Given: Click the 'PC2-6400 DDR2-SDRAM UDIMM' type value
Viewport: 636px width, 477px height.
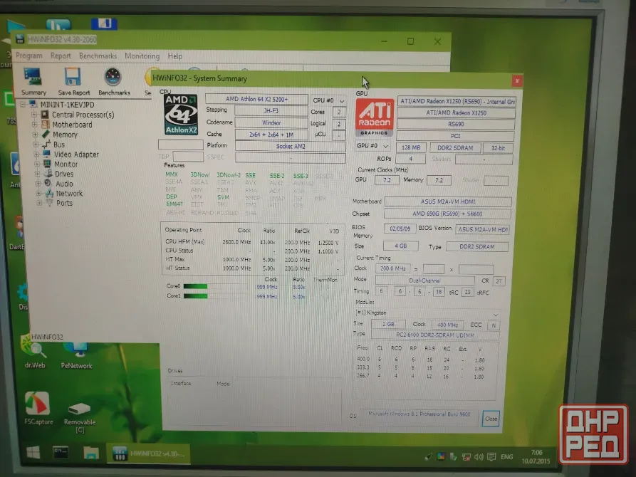Looking at the screenshot, I should pyautogui.click(x=435, y=335).
